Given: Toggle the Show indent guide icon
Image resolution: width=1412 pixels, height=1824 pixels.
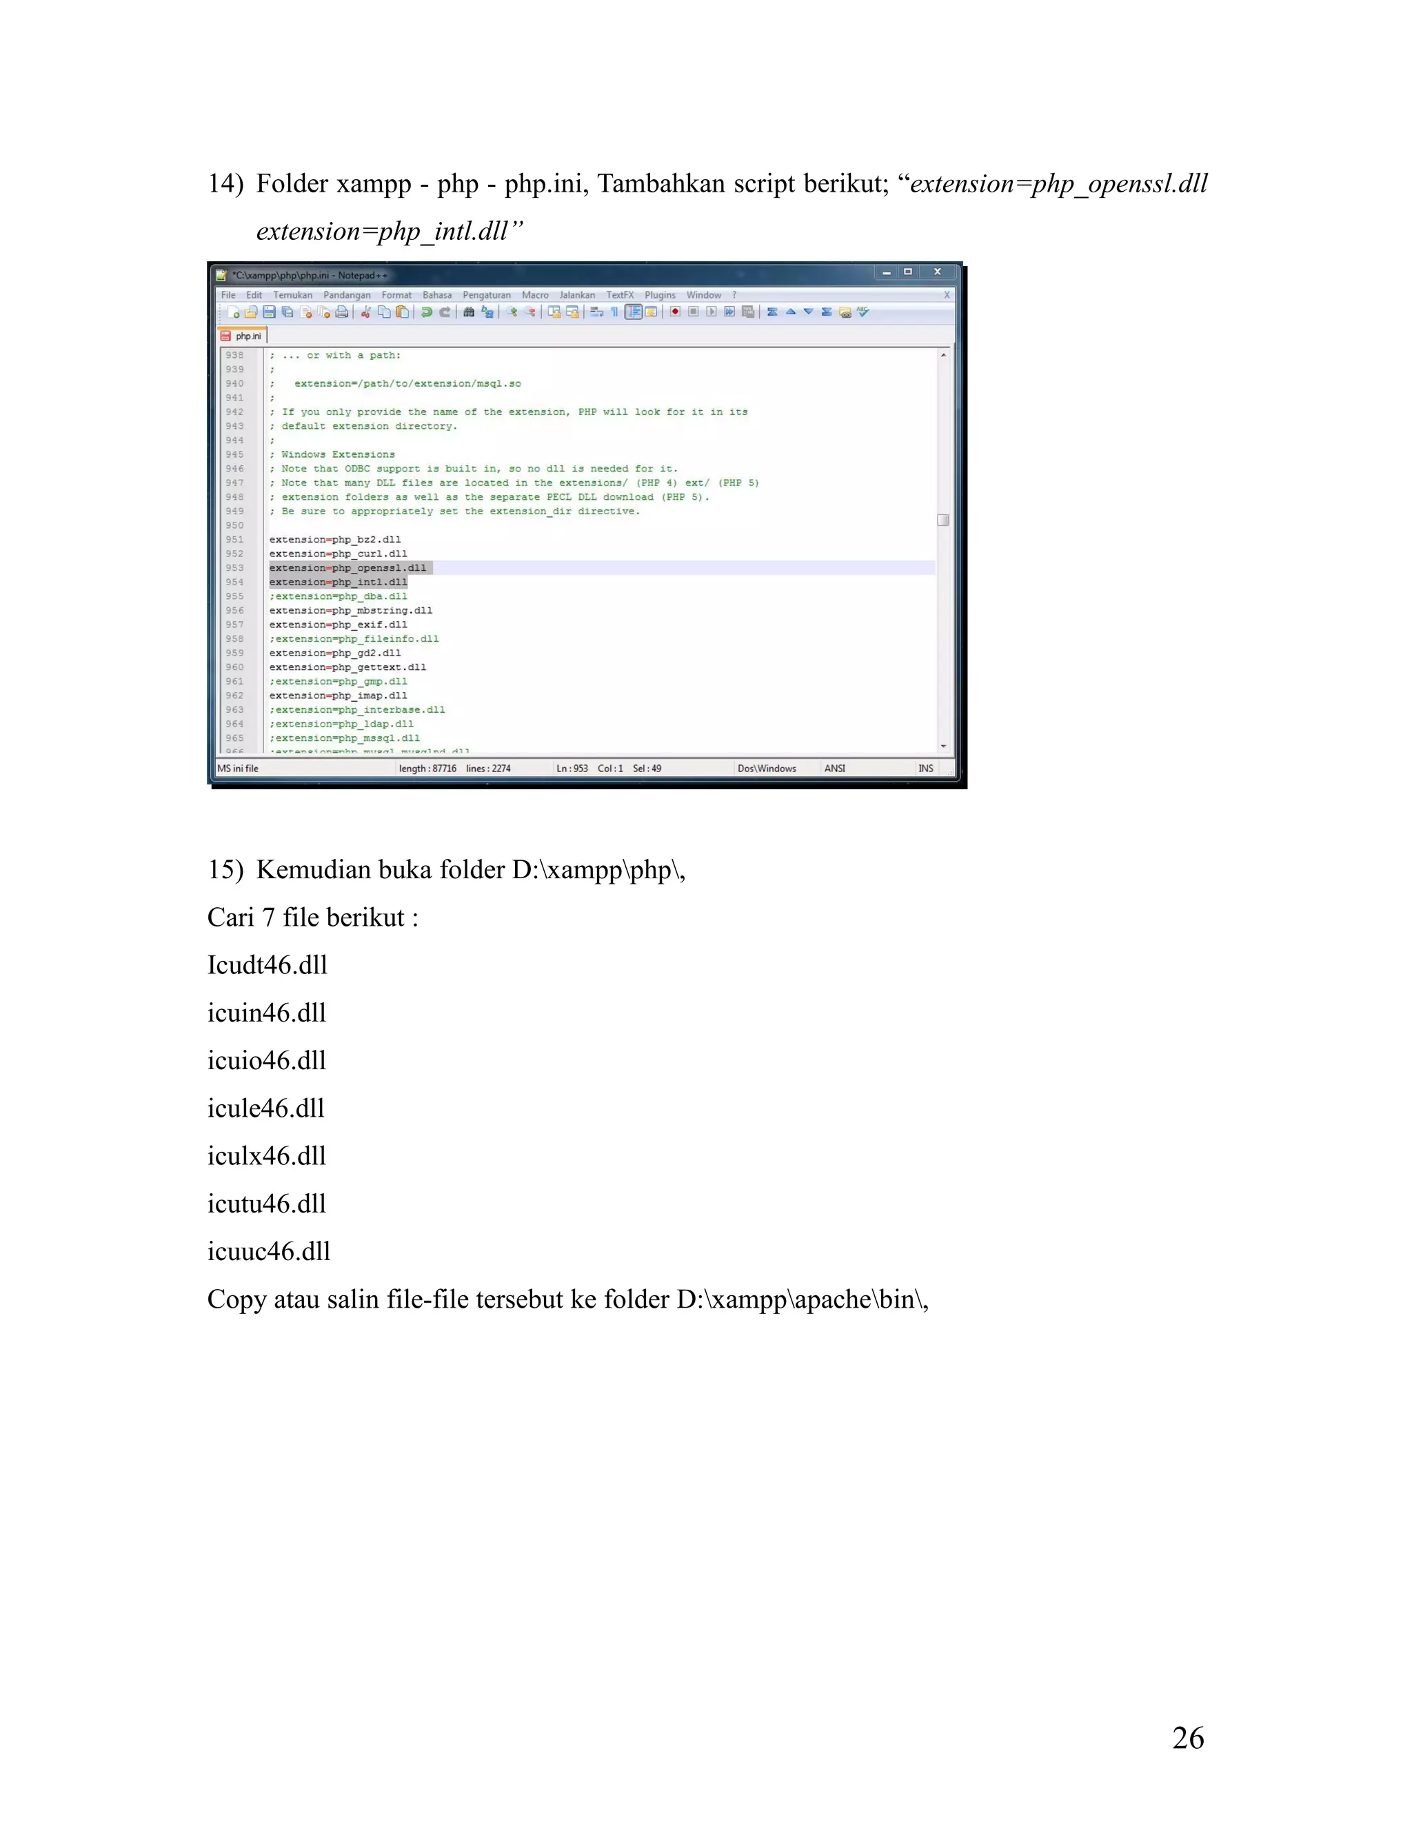Looking at the screenshot, I should click(x=634, y=312).
